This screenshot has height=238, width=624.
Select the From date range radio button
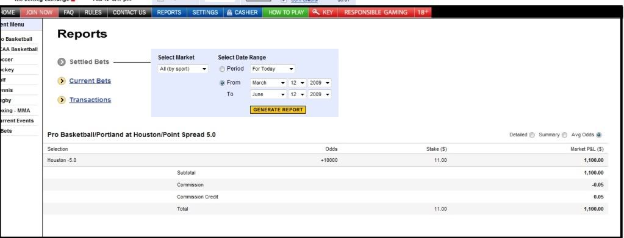[223, 83]
